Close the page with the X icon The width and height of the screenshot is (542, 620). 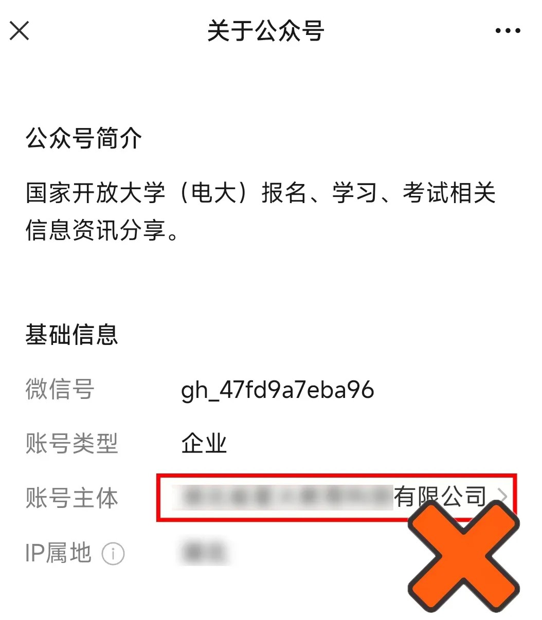coord(20,31)
